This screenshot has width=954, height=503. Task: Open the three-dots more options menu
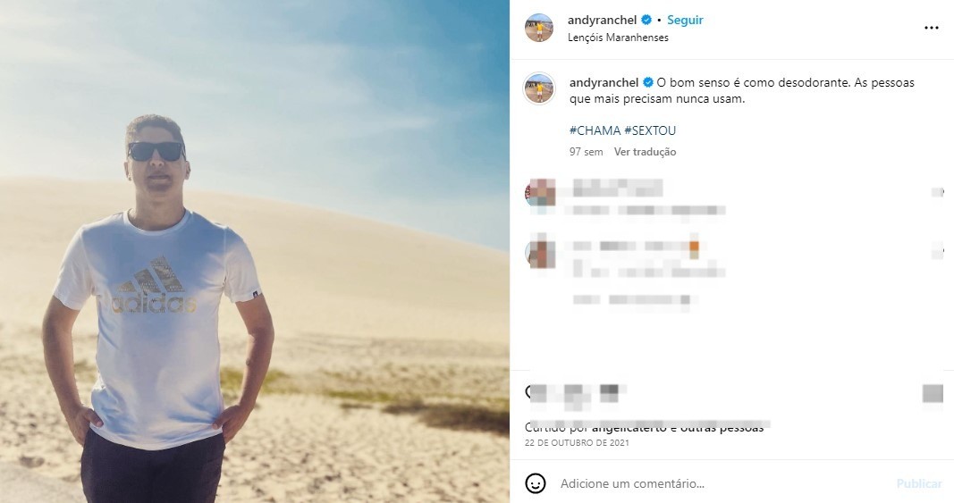(931, 28)
